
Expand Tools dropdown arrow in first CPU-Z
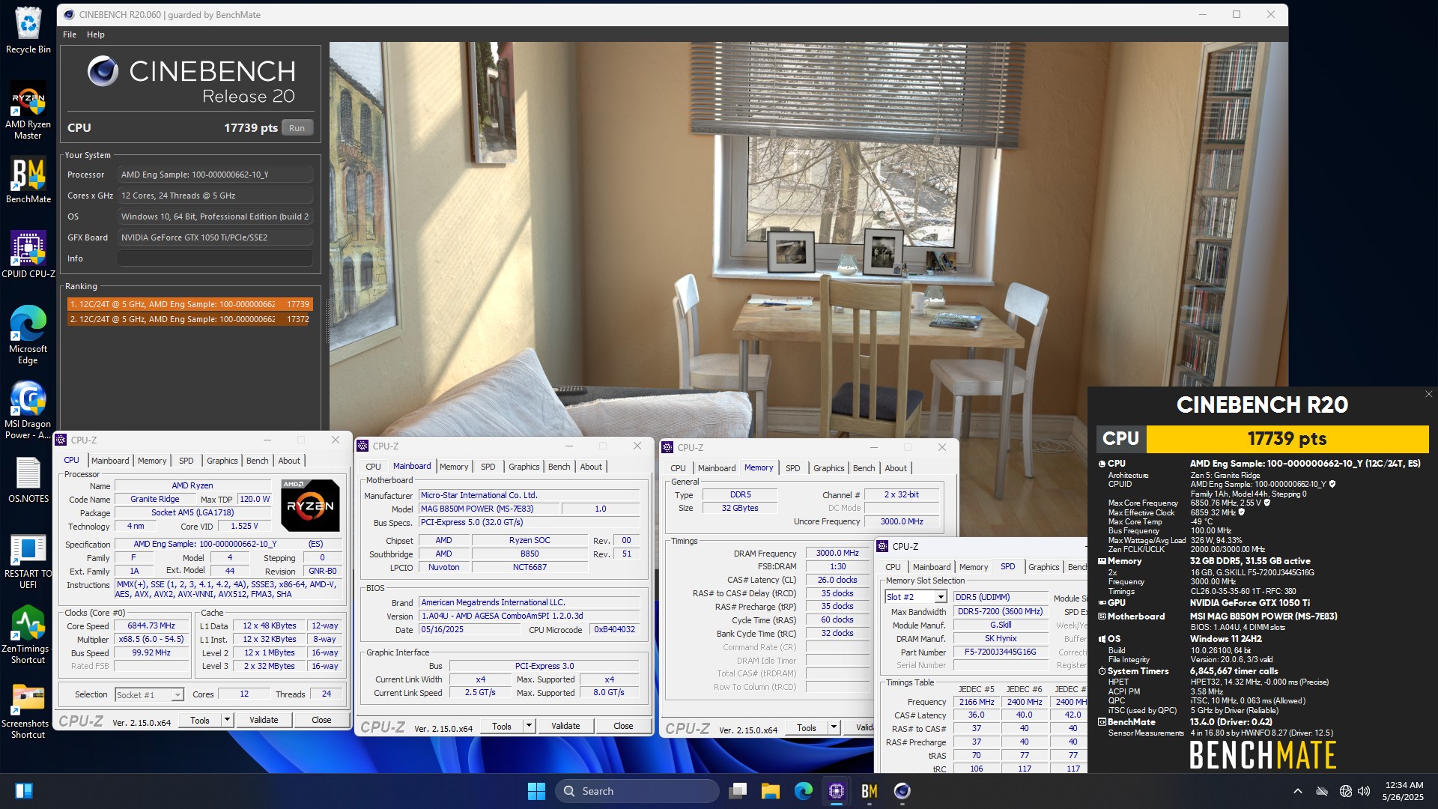[x=227, y=720]
